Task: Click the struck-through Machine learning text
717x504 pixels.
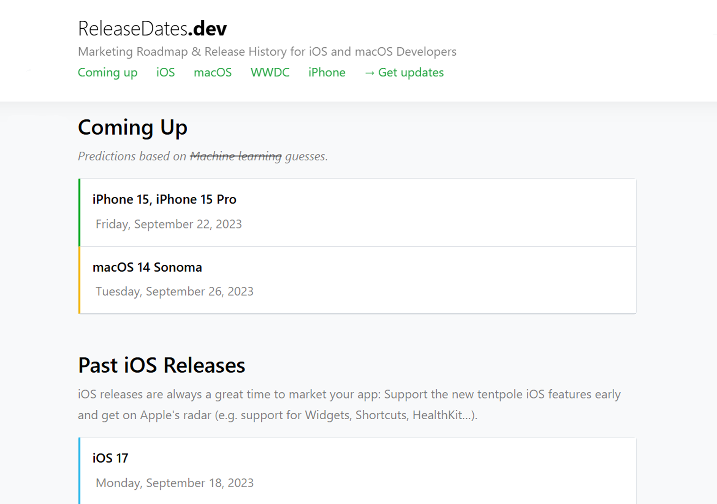Action: [x=236, y=156]
